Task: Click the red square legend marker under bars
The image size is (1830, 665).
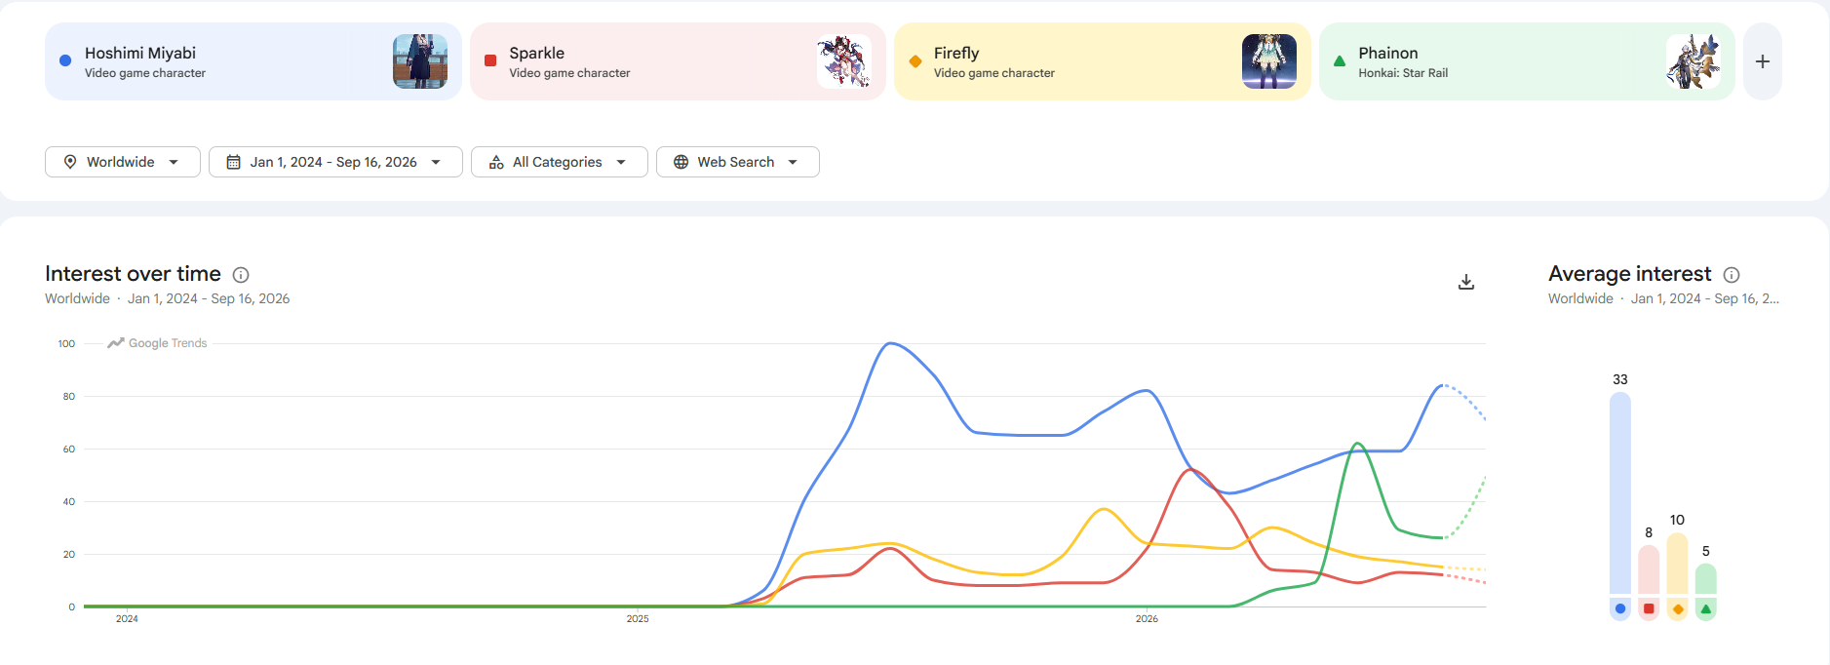Action: [1649, 608]
